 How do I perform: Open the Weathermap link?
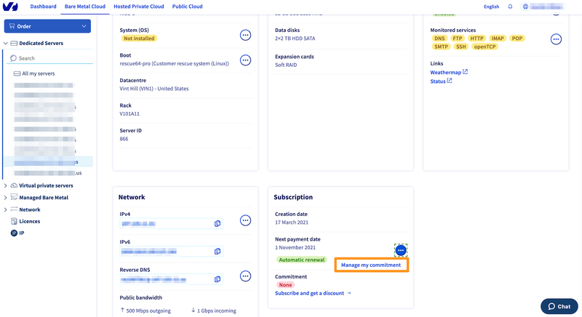[x=445, y=72]
